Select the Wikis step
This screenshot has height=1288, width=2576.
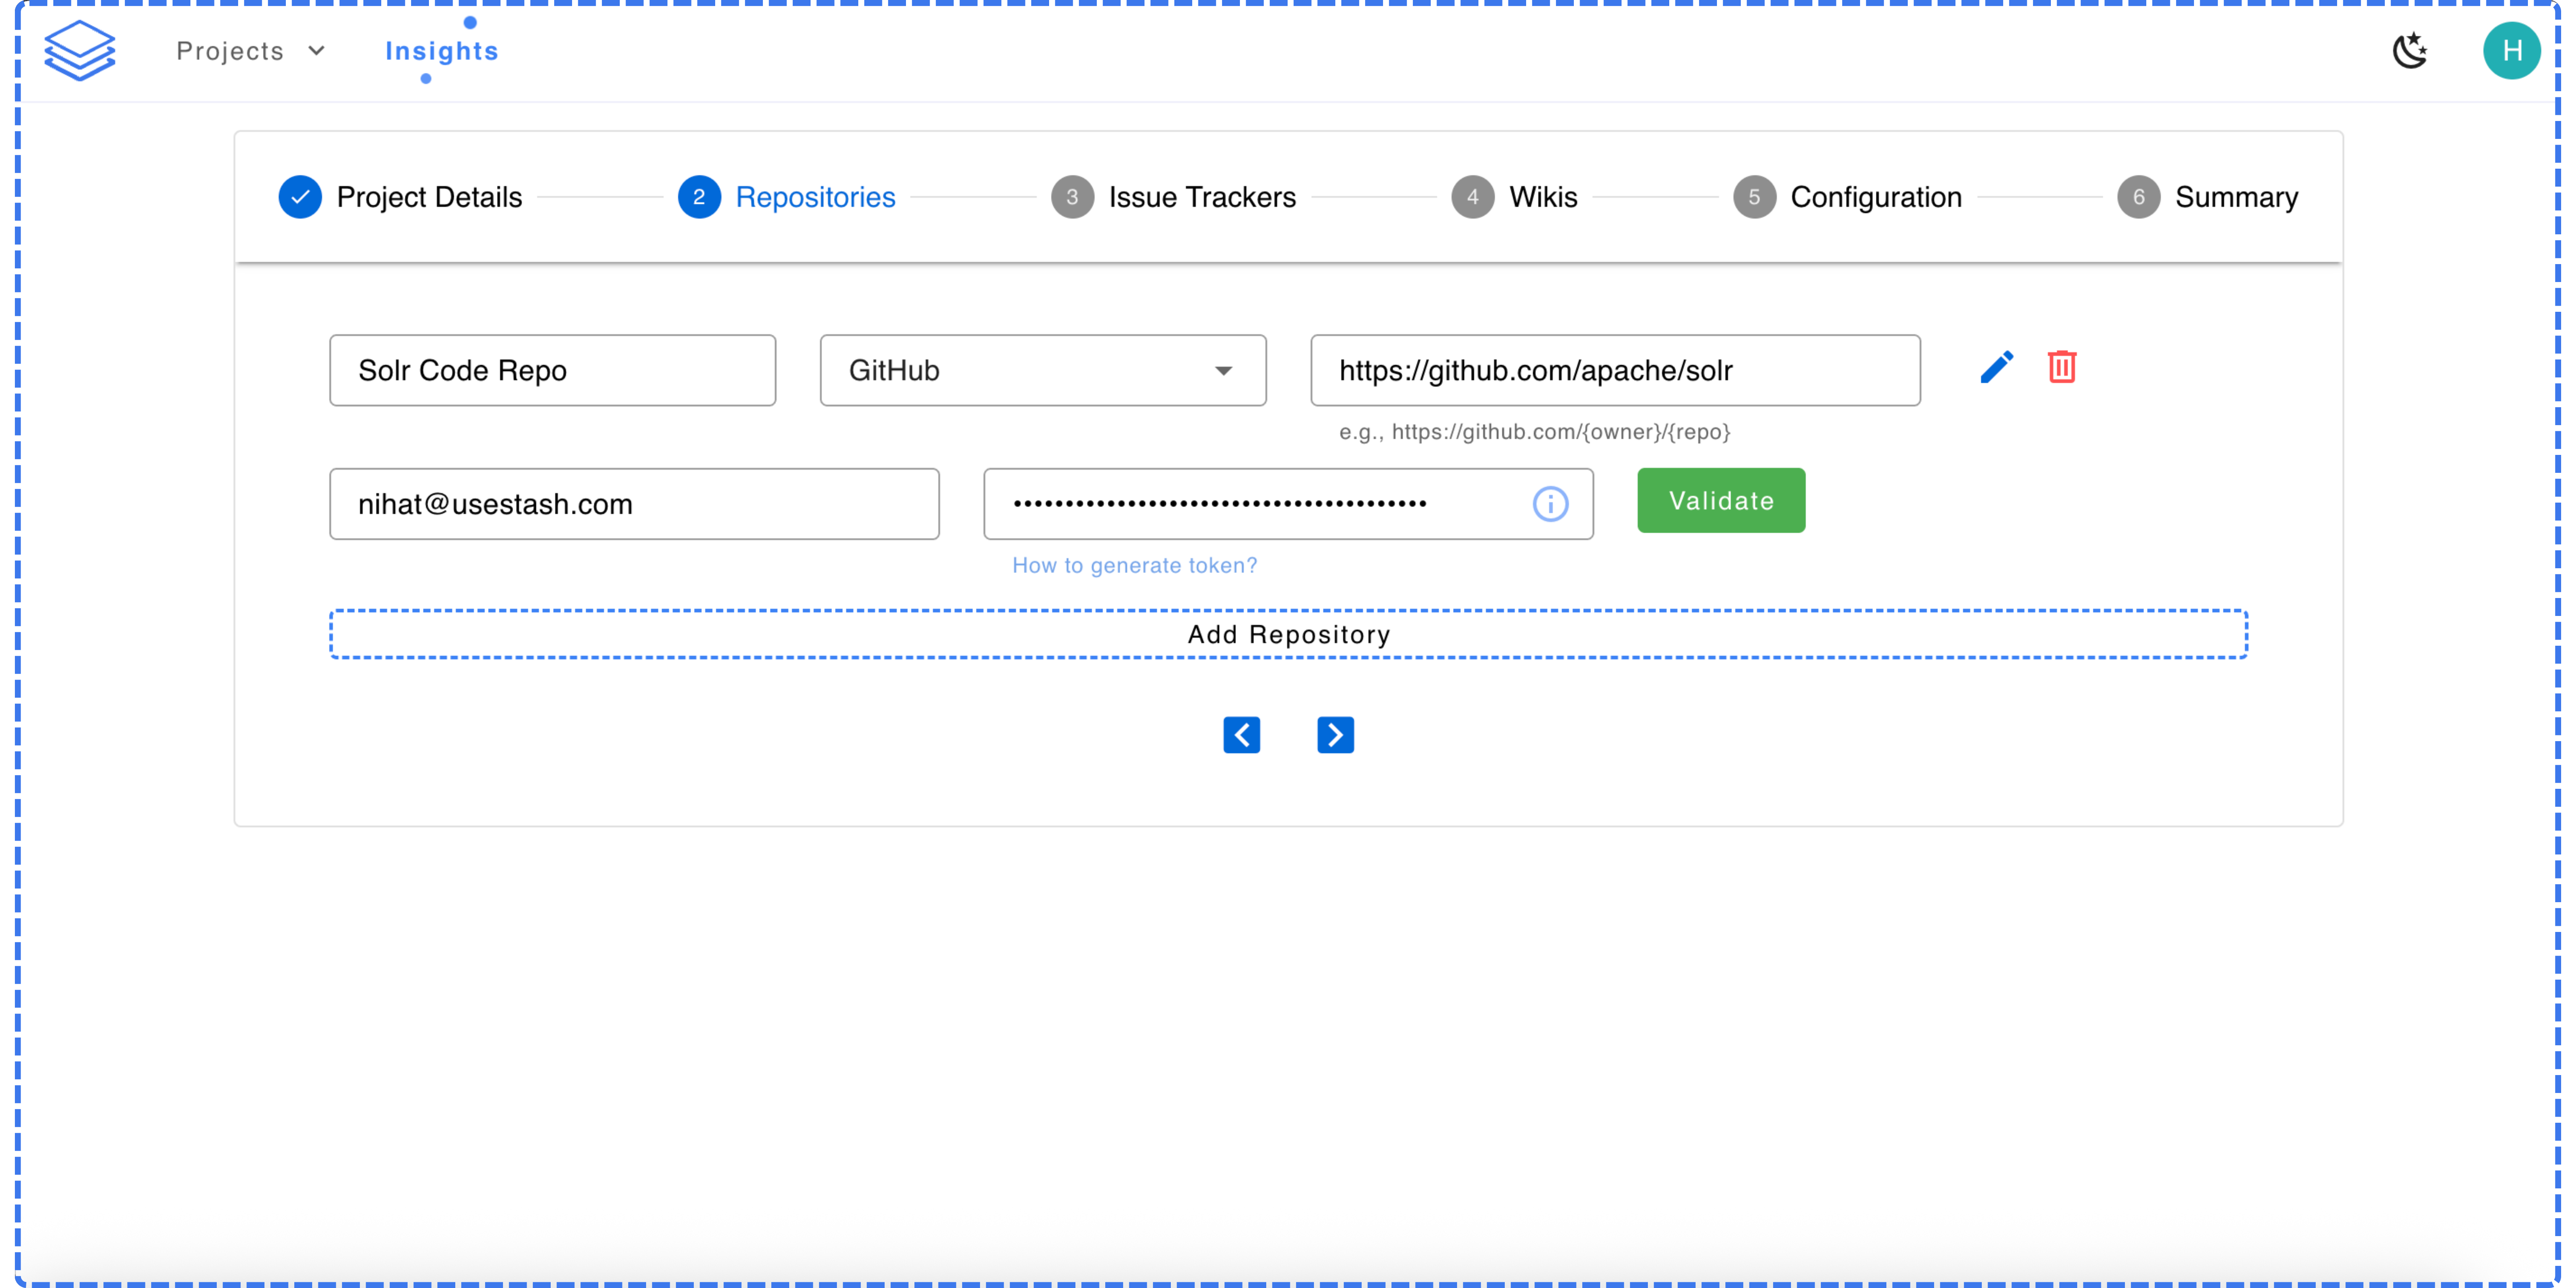click(x=1514, y=197)
